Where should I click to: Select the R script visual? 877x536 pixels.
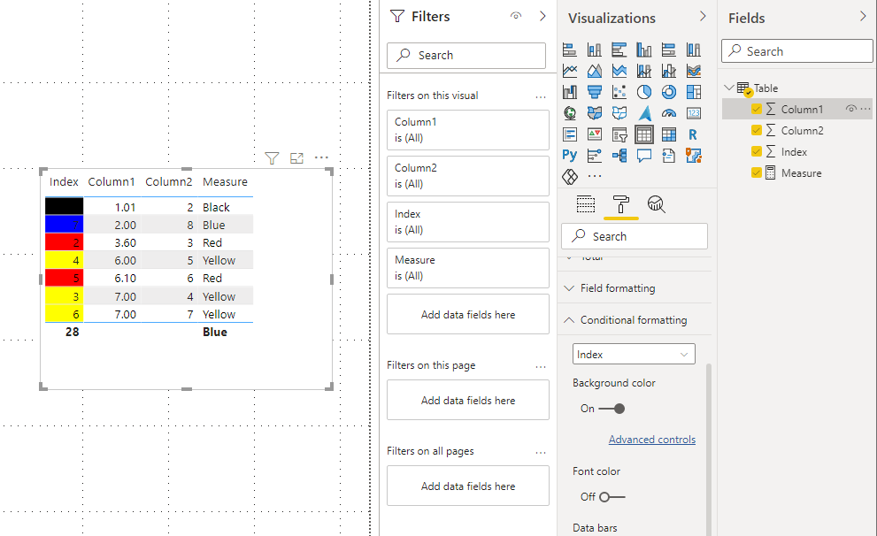pyautogui.click(x=694, y=134)
